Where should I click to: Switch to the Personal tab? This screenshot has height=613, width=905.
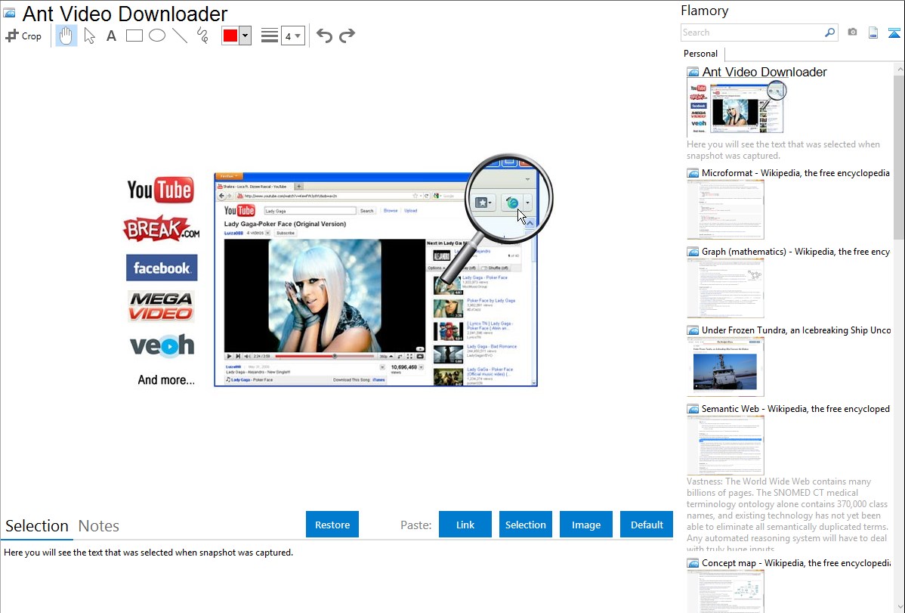click(701, 53)
